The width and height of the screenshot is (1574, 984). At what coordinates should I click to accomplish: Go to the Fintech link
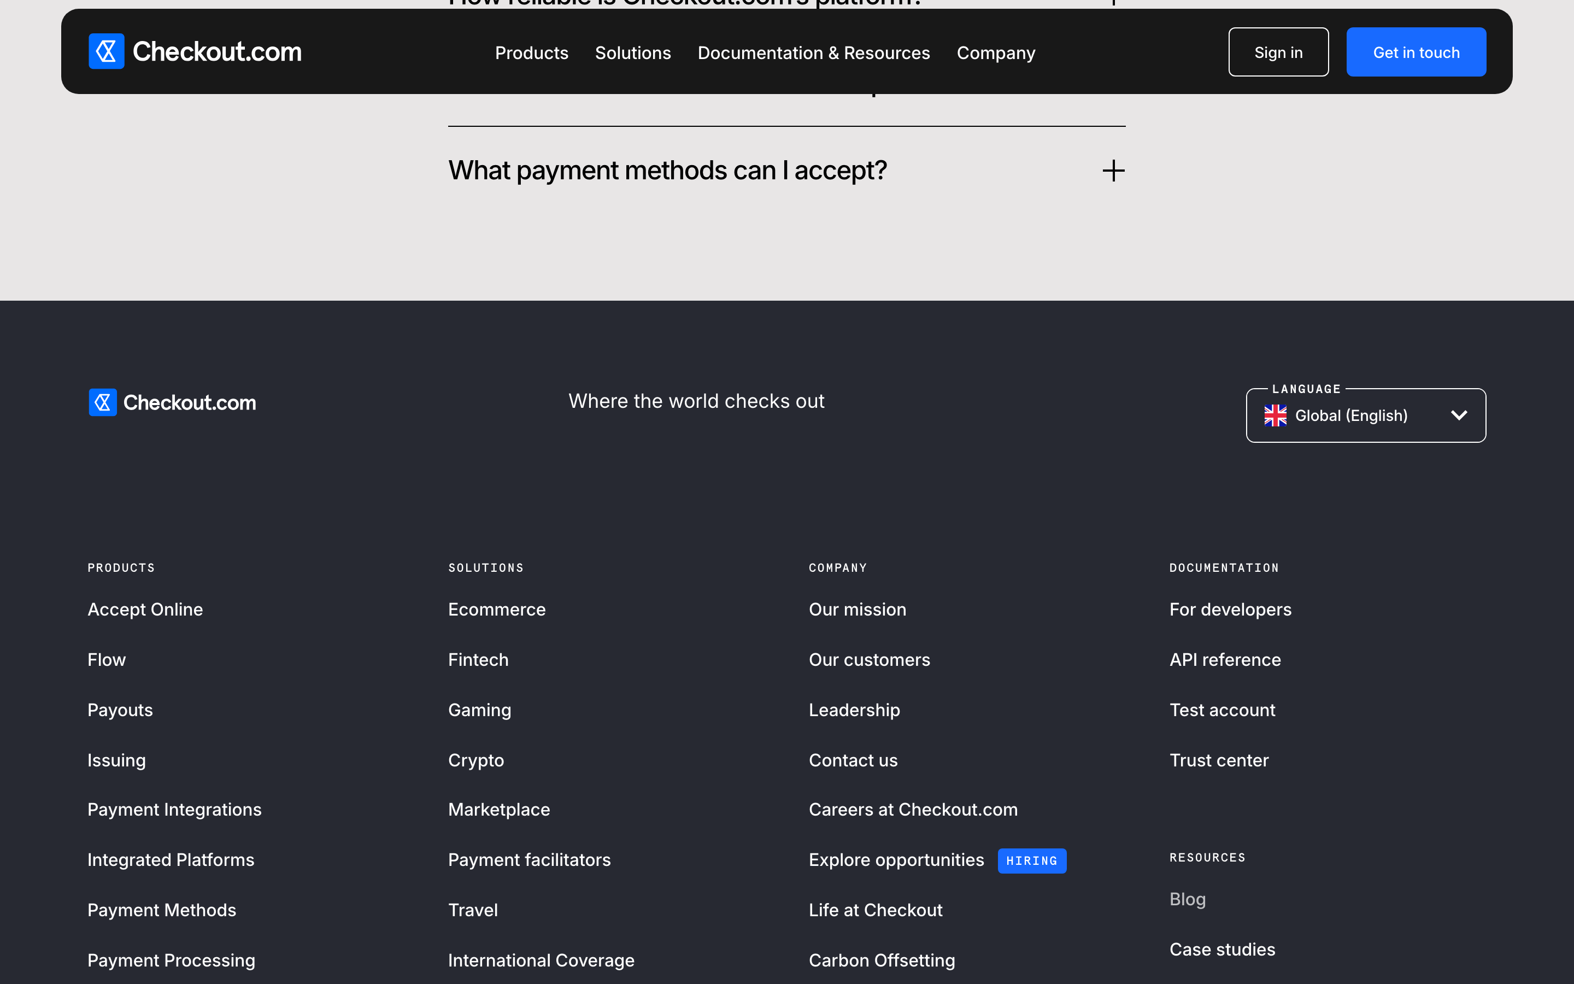tap(478, 659)
